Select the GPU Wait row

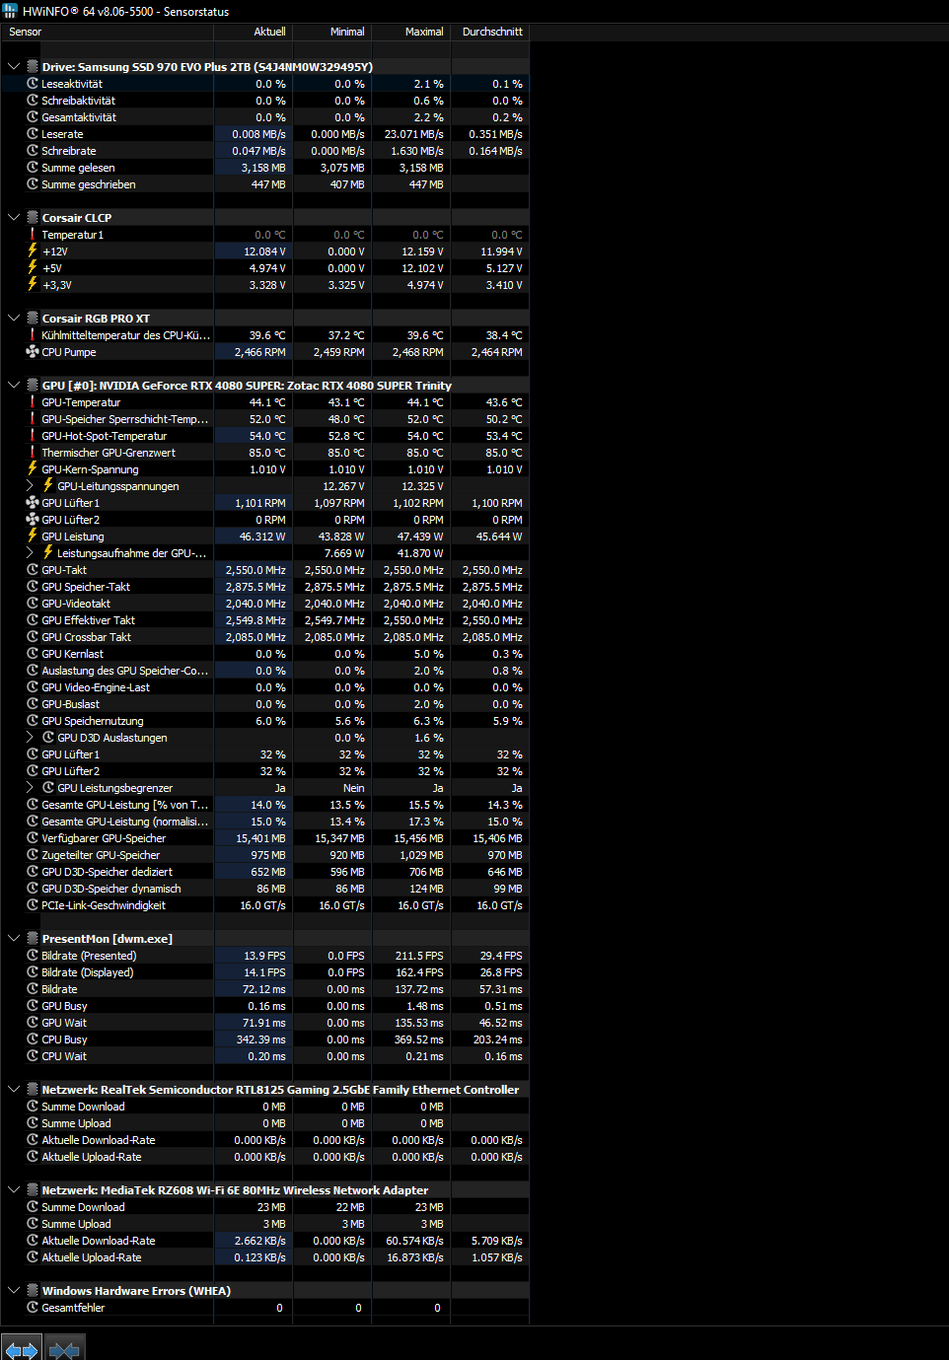tap(264, 1023)
